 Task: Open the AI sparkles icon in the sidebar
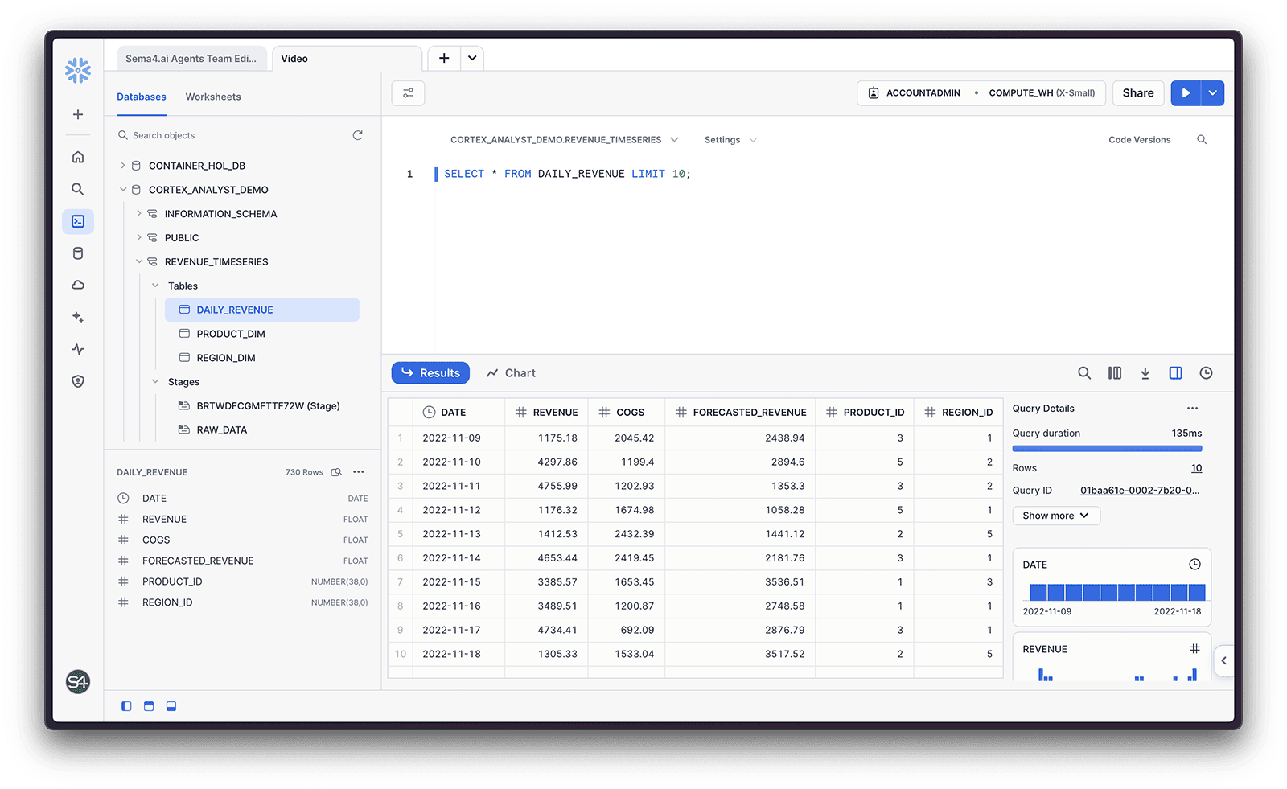tap(77, 317)
